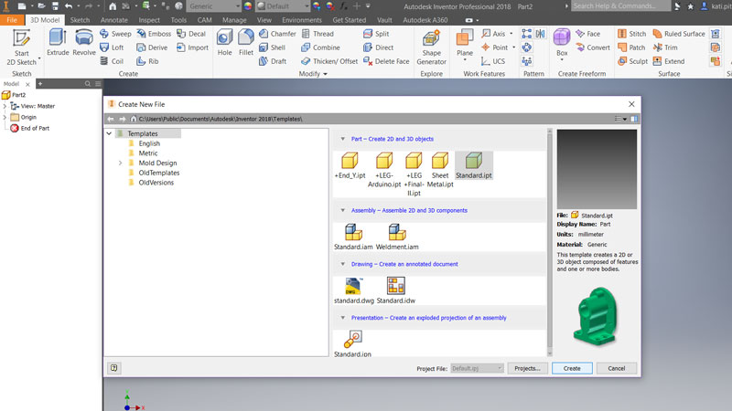Launch the Shape Generator
Viewport: 732px width, 411px height.
(x=431, y=47)
